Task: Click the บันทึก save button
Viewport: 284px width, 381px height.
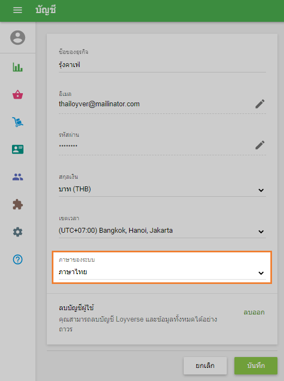Action: click(x=256, y=366)
